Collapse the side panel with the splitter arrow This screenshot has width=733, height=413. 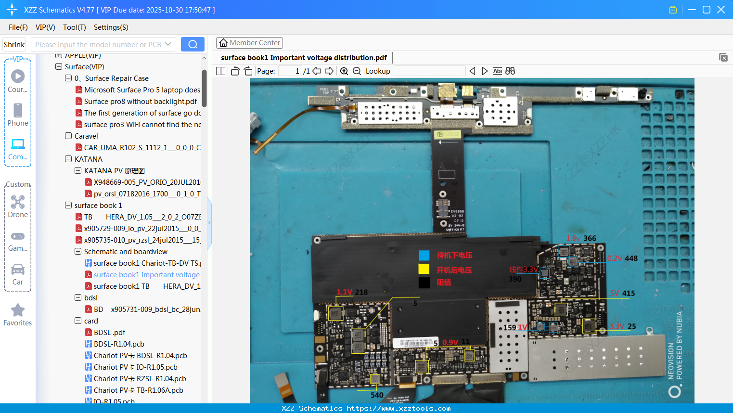pos(209,223)
